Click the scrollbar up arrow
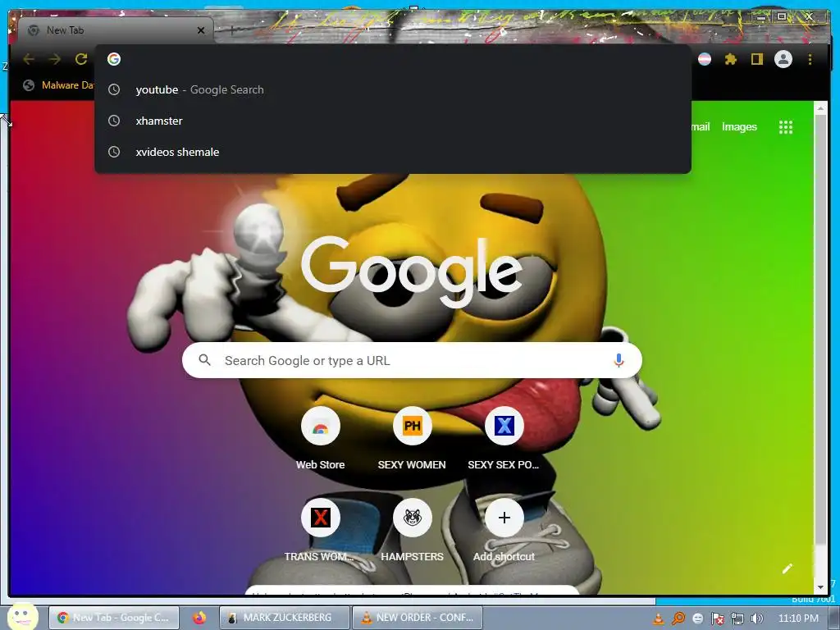Image resolution: width=840 pixels, height=630 pixels. [x=820, y=108]
